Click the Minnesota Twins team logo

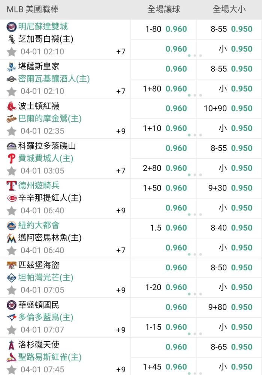(12, 27)
